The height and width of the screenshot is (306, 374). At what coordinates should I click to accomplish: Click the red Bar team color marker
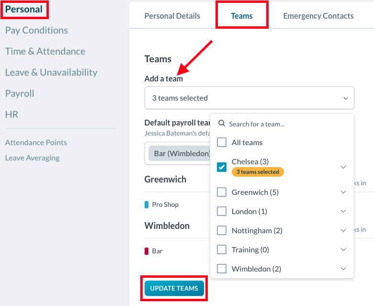tap(147, 251)
